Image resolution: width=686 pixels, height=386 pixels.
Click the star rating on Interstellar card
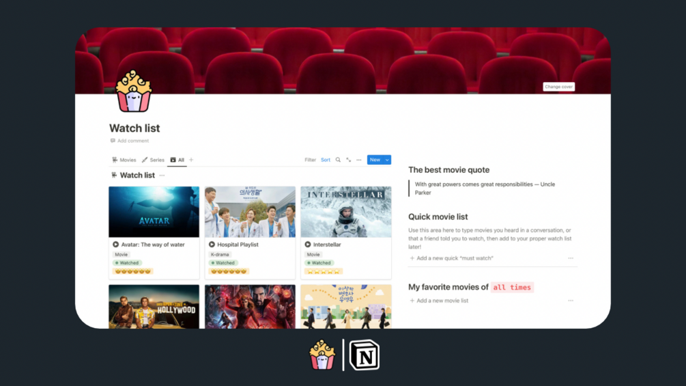coord(324,271)
